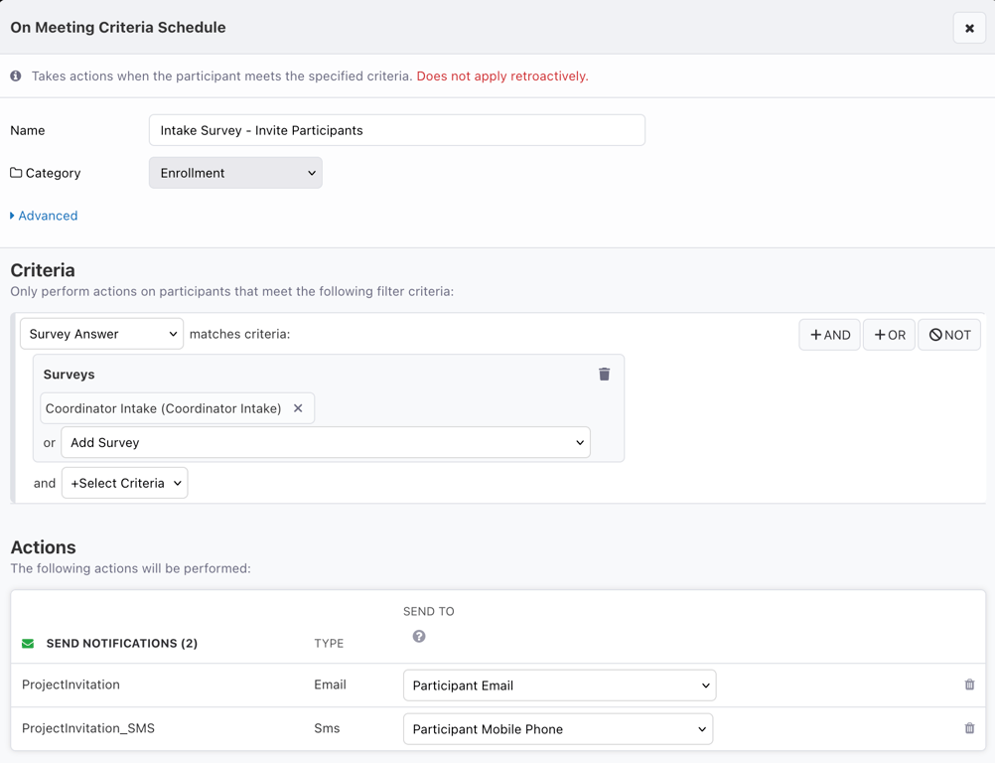The width and height of the screenshot is (995, 763).
Task: Remove the Coordinator Intake survey tag
Action: tap(298, 408)
